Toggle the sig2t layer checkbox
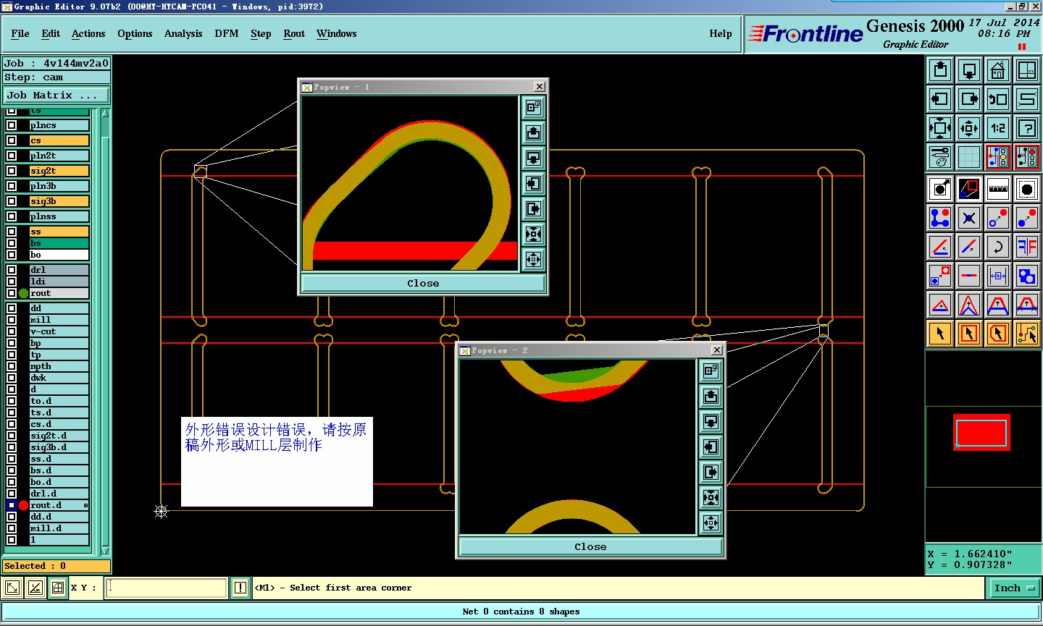Image resolution: width=1043 pixels, height=626 pixels. click(12, 171)
